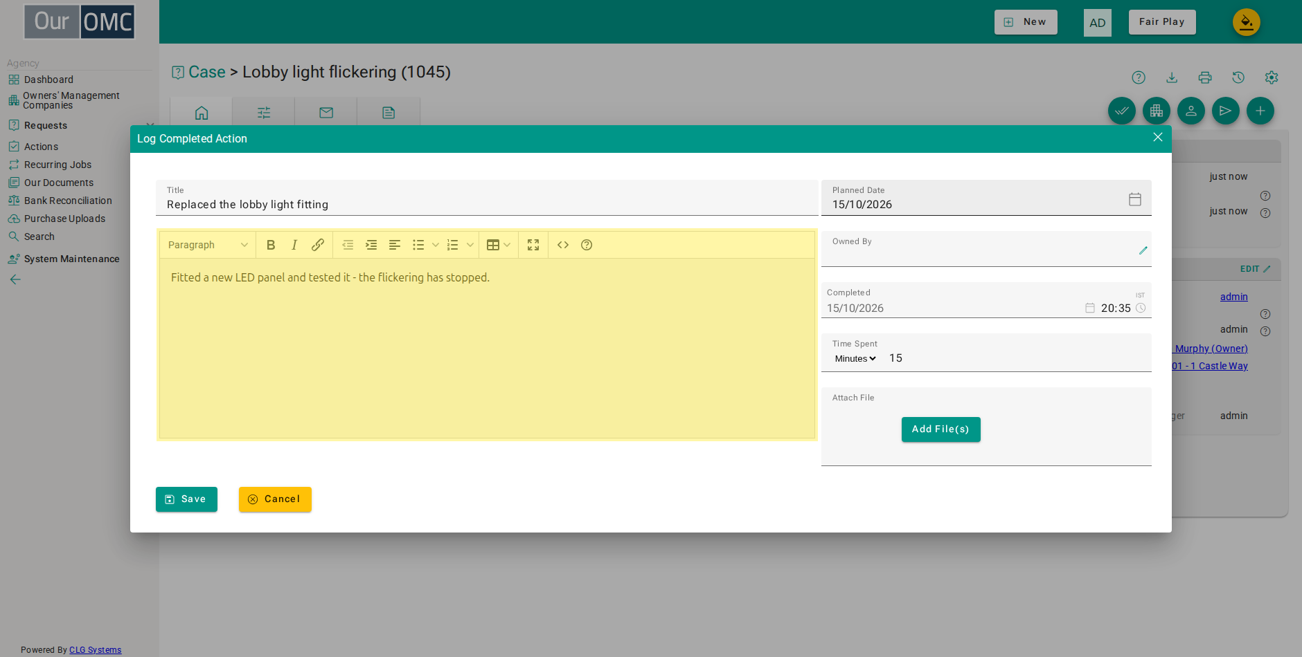Insert a table in the editor
This screenshot has height=657, width=1302.
point(493,245)
